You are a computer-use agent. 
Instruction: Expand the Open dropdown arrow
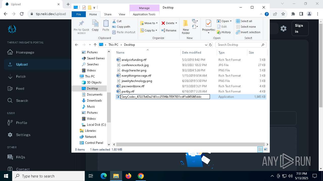click(231, 21)
